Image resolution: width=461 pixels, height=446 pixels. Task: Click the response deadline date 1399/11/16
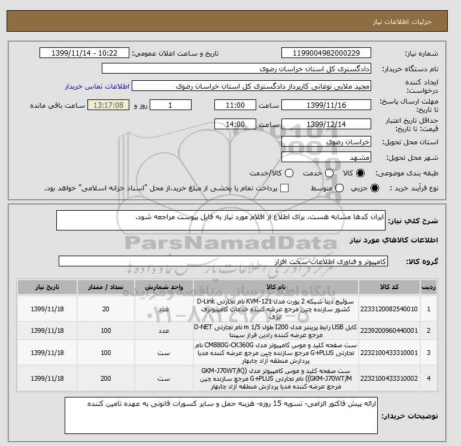(x=326, y=105)
